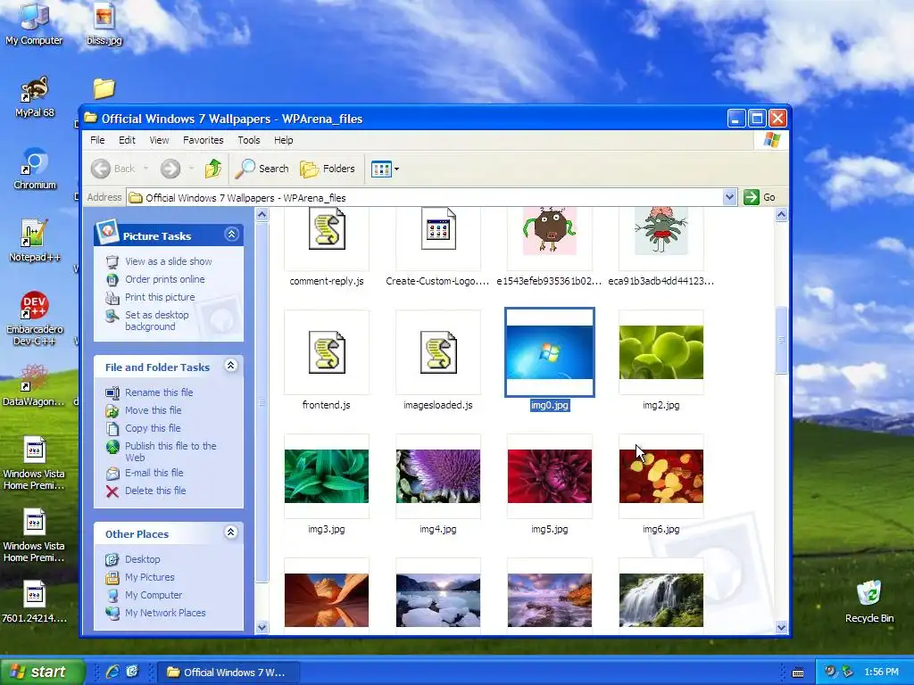Open Desktop in Other Places

click(x=142, y=559)
